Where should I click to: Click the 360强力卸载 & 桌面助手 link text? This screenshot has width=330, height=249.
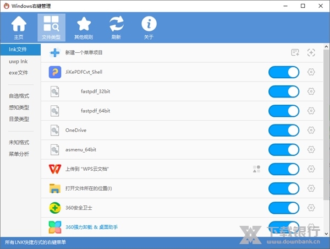[91, 227]
